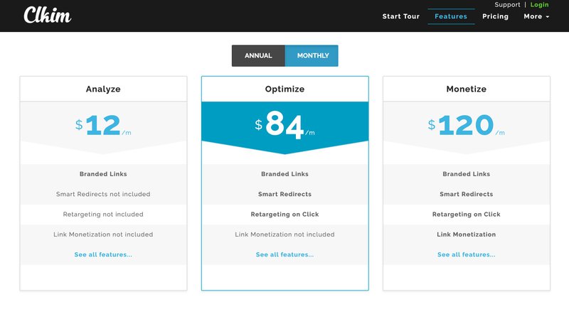Go to the Pricing page
This screenshot has width=569, height=314.
click(x=495, y=16)
